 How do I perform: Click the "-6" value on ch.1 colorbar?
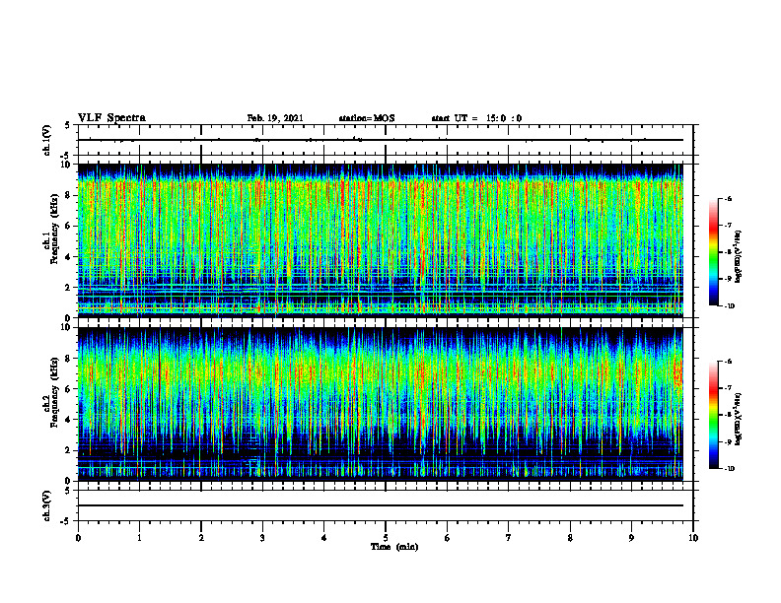click(x=728, y=198)
